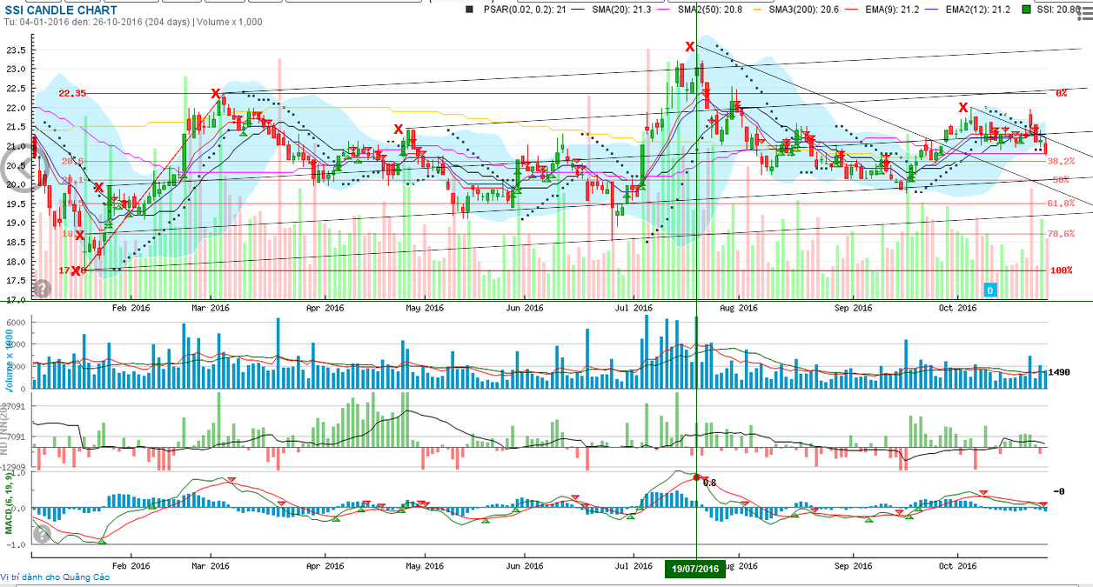1093x587 pixels.
Task: Open the Vị trí dành cho Quảng Cáo link
Action: point(56,577)
